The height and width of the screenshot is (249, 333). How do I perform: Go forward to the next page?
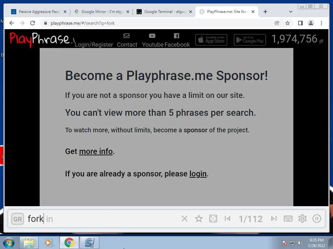(x=22, y=23)
